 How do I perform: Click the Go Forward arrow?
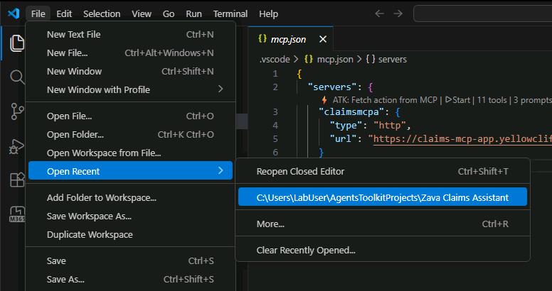(398, 13)
